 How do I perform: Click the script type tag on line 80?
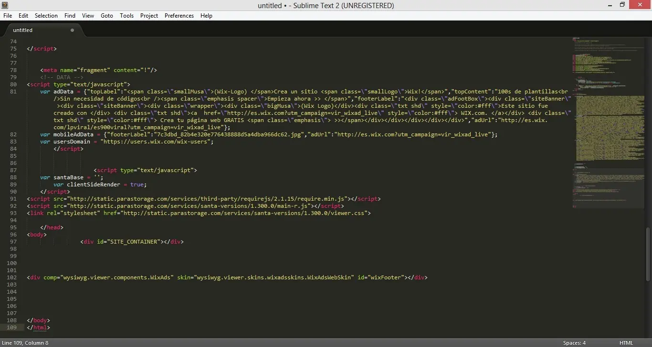79,84
